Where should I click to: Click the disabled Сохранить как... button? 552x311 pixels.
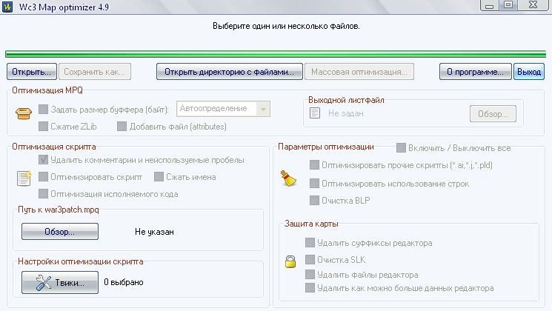(x=95, y=72)
